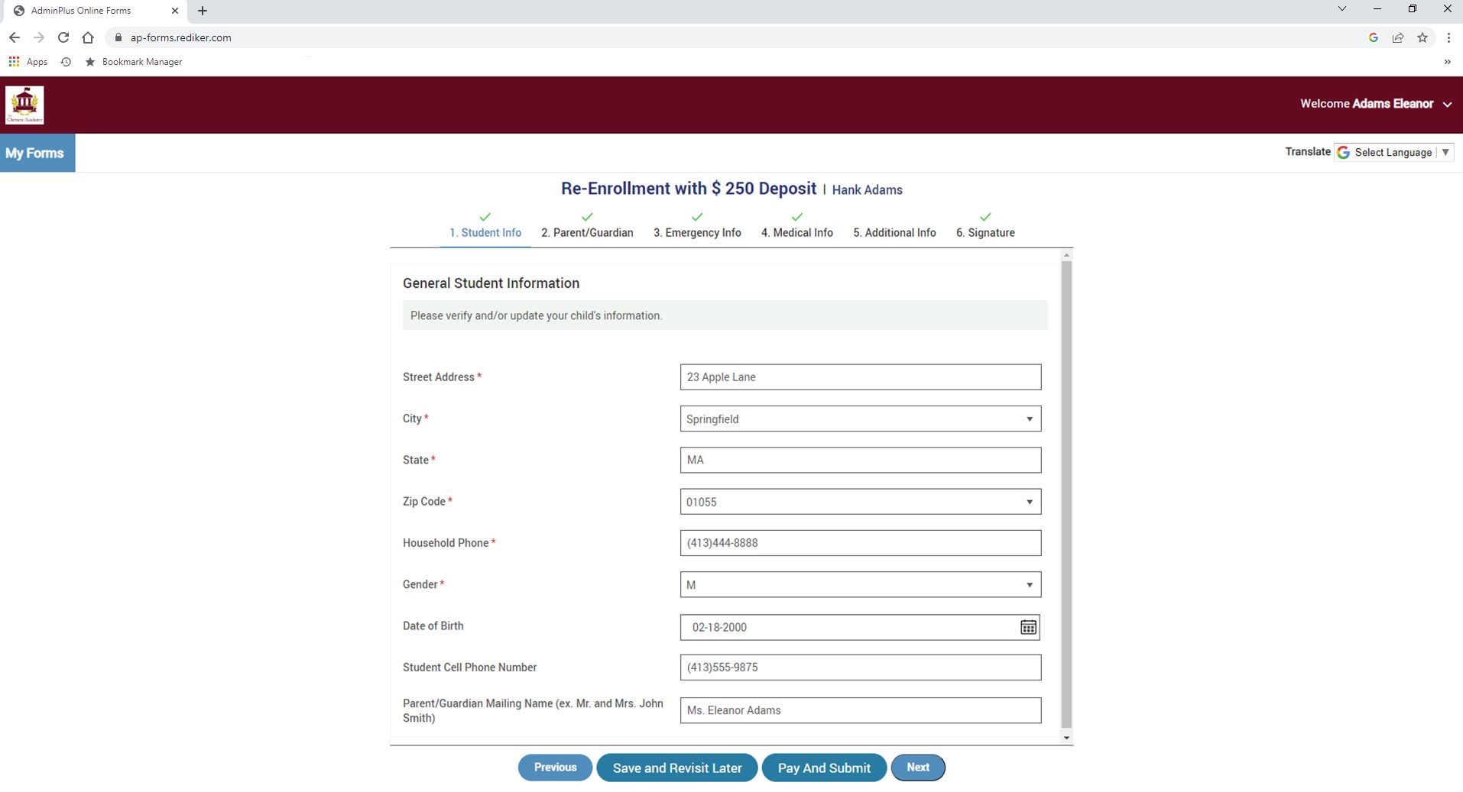Click the browser back arrow
The image size is (1463, 792).
14,37
